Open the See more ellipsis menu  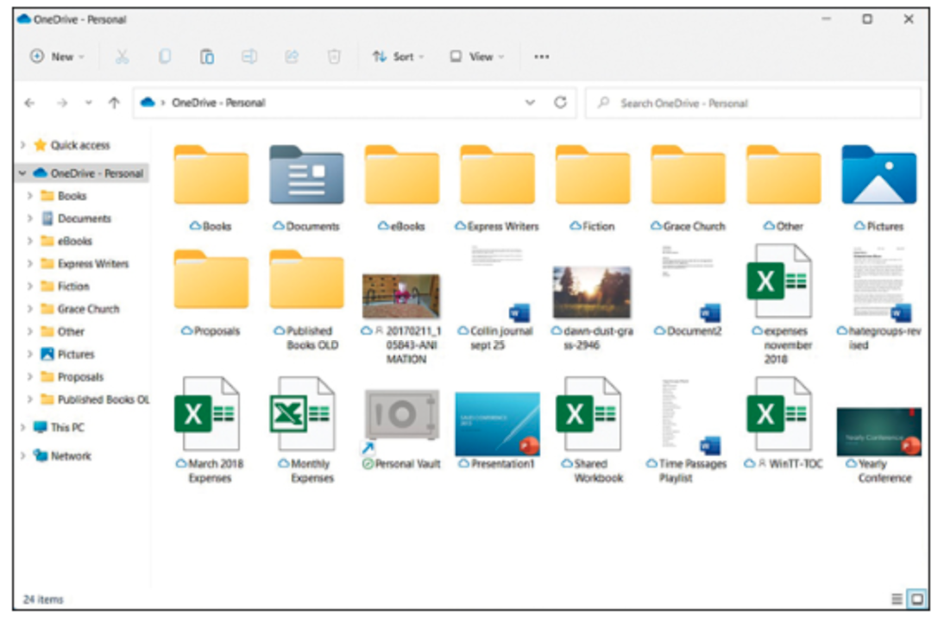coord(541,57)
